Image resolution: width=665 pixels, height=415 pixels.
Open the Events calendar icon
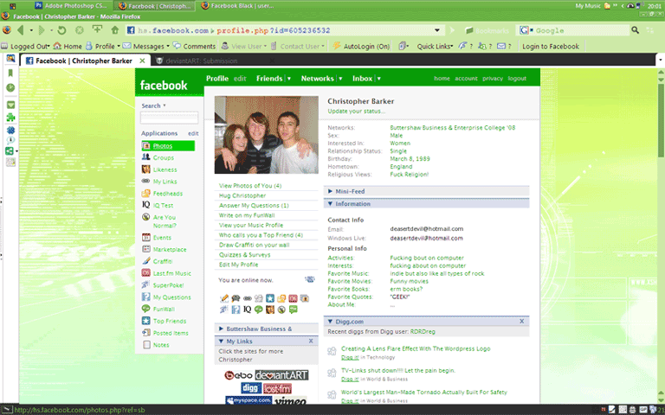pyautogui.click(x=145, y=238)
